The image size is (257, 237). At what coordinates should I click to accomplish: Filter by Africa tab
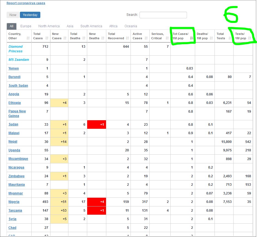pos(113,26)
